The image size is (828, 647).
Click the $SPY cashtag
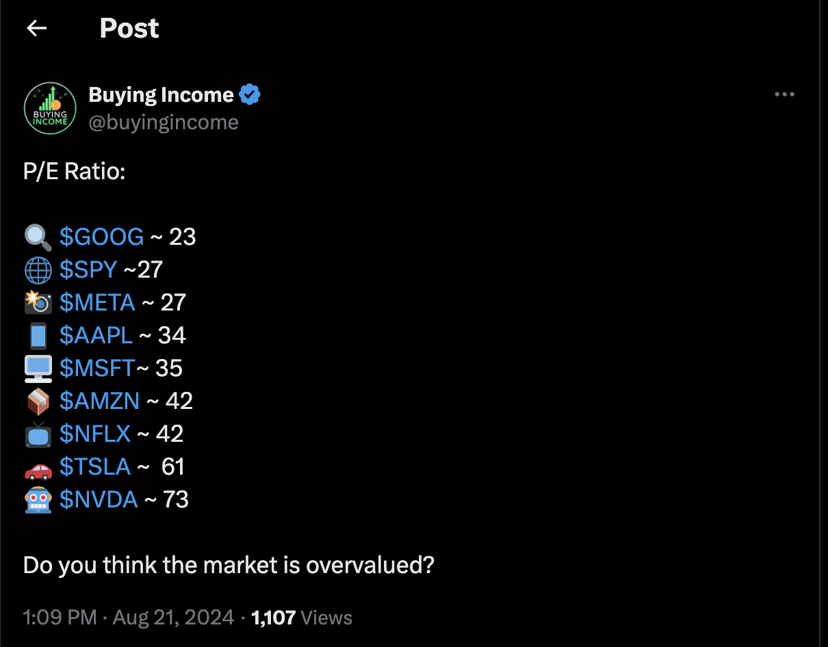tap(88, 269)
